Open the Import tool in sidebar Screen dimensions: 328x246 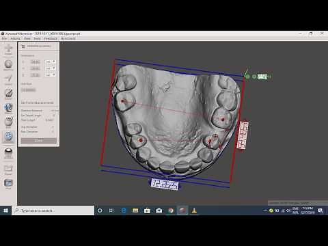pos(8,49)
